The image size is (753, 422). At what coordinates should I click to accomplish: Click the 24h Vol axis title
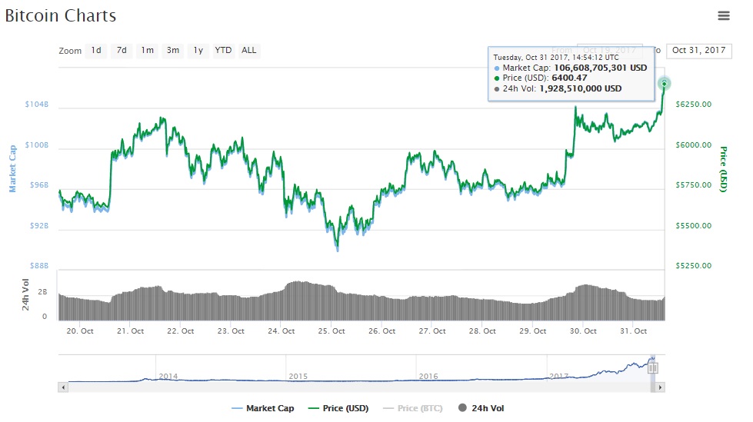pos(25,294)
